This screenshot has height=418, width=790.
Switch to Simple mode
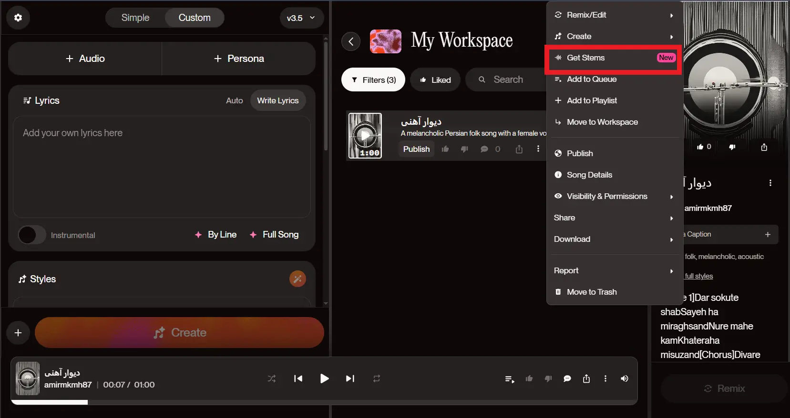[x=135, y=18]
